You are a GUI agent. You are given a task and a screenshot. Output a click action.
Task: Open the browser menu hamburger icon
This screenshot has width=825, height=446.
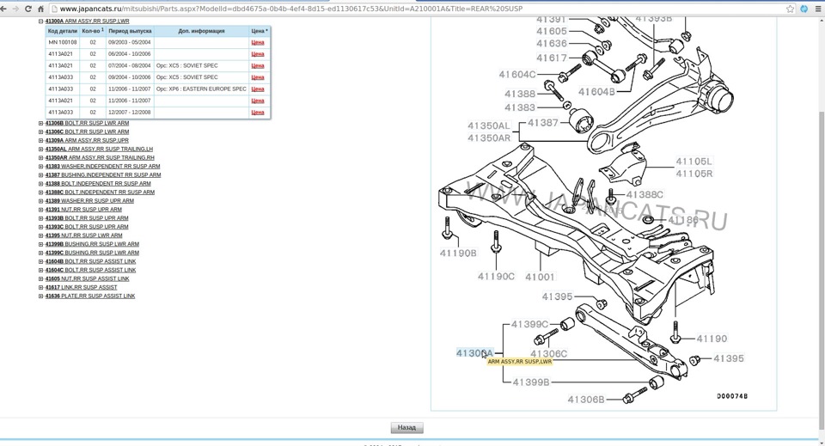(817, 9)
